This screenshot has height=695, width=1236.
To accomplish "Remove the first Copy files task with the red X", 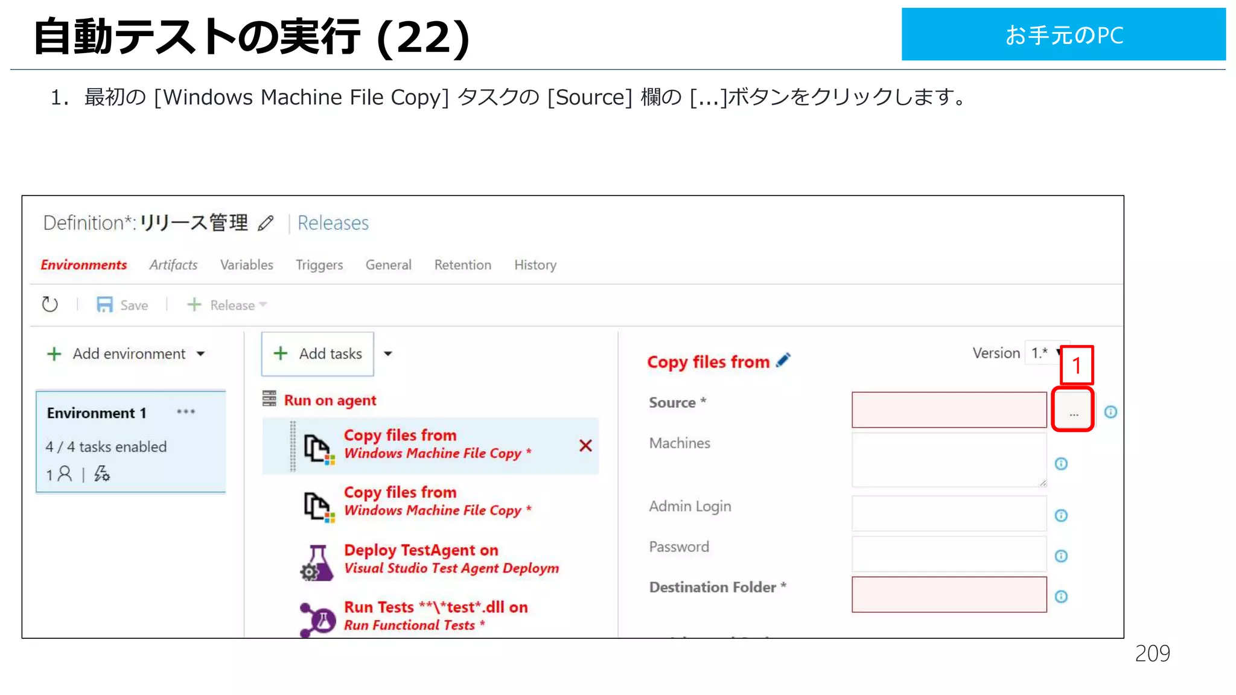I will click(585, 445).
